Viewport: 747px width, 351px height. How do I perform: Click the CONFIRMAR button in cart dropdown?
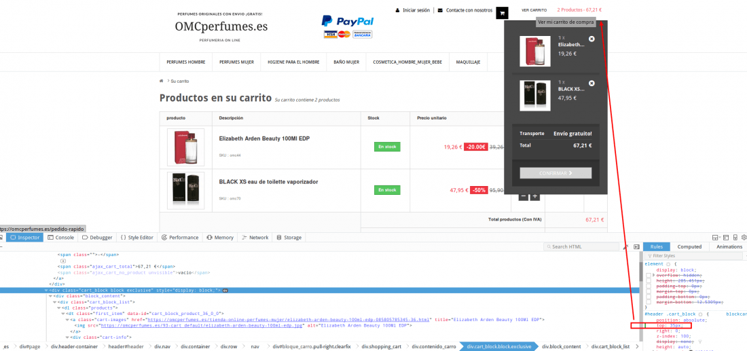555,173
